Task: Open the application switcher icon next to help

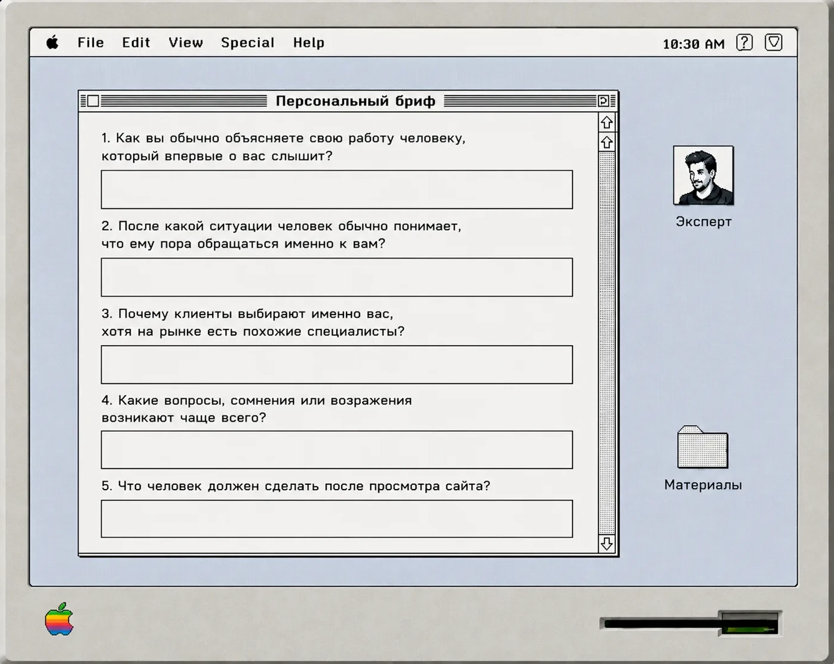Action: pos(773,42)
